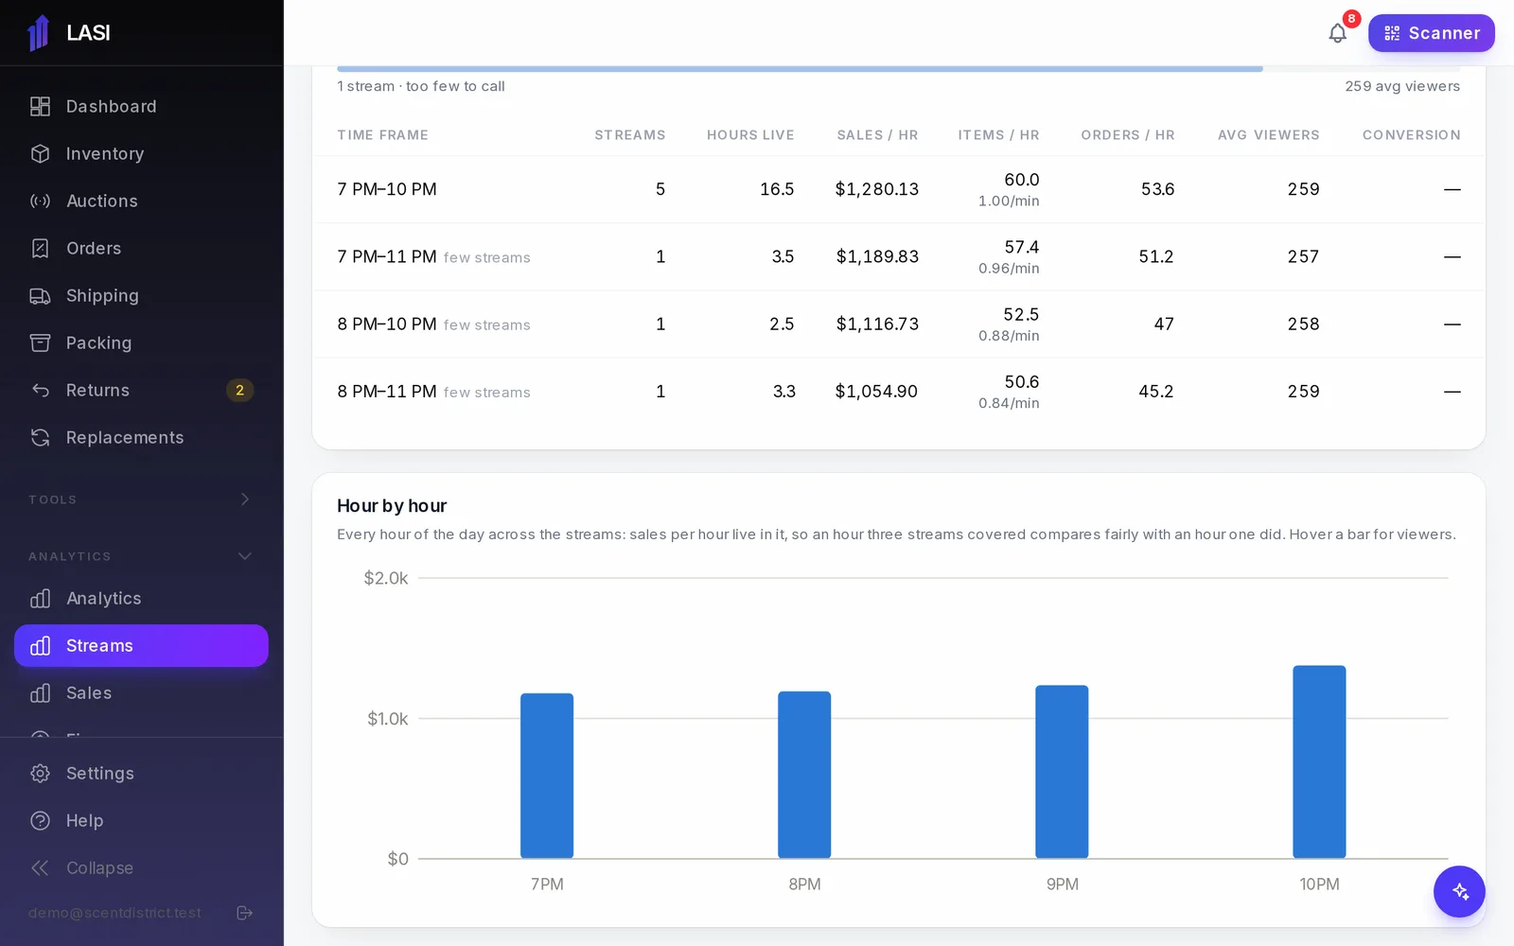Click the blue viewers progress bar

800,69
